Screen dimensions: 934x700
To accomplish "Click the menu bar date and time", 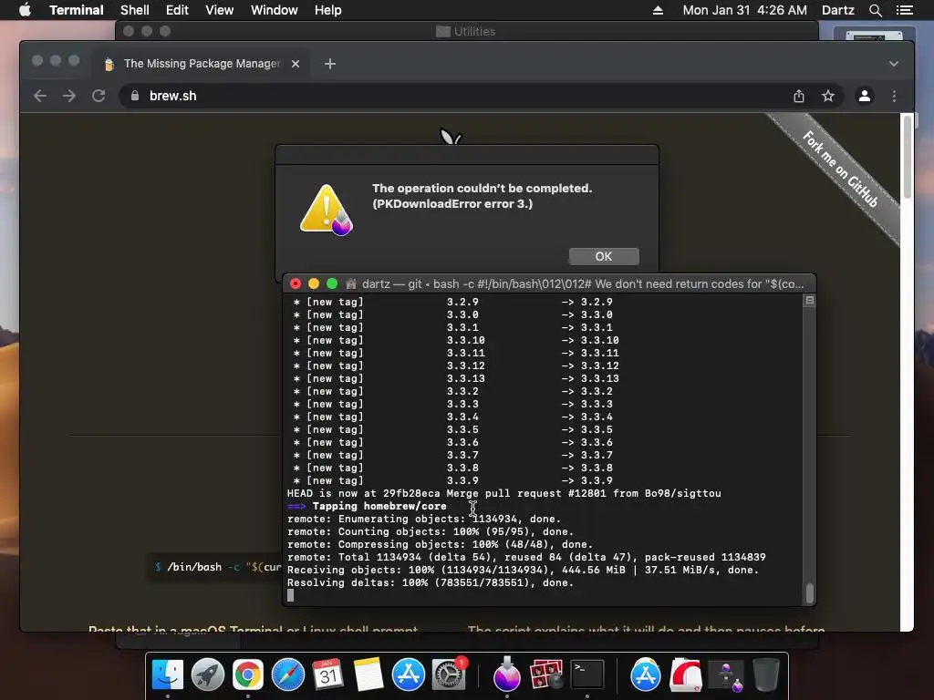I will (744, 10).
